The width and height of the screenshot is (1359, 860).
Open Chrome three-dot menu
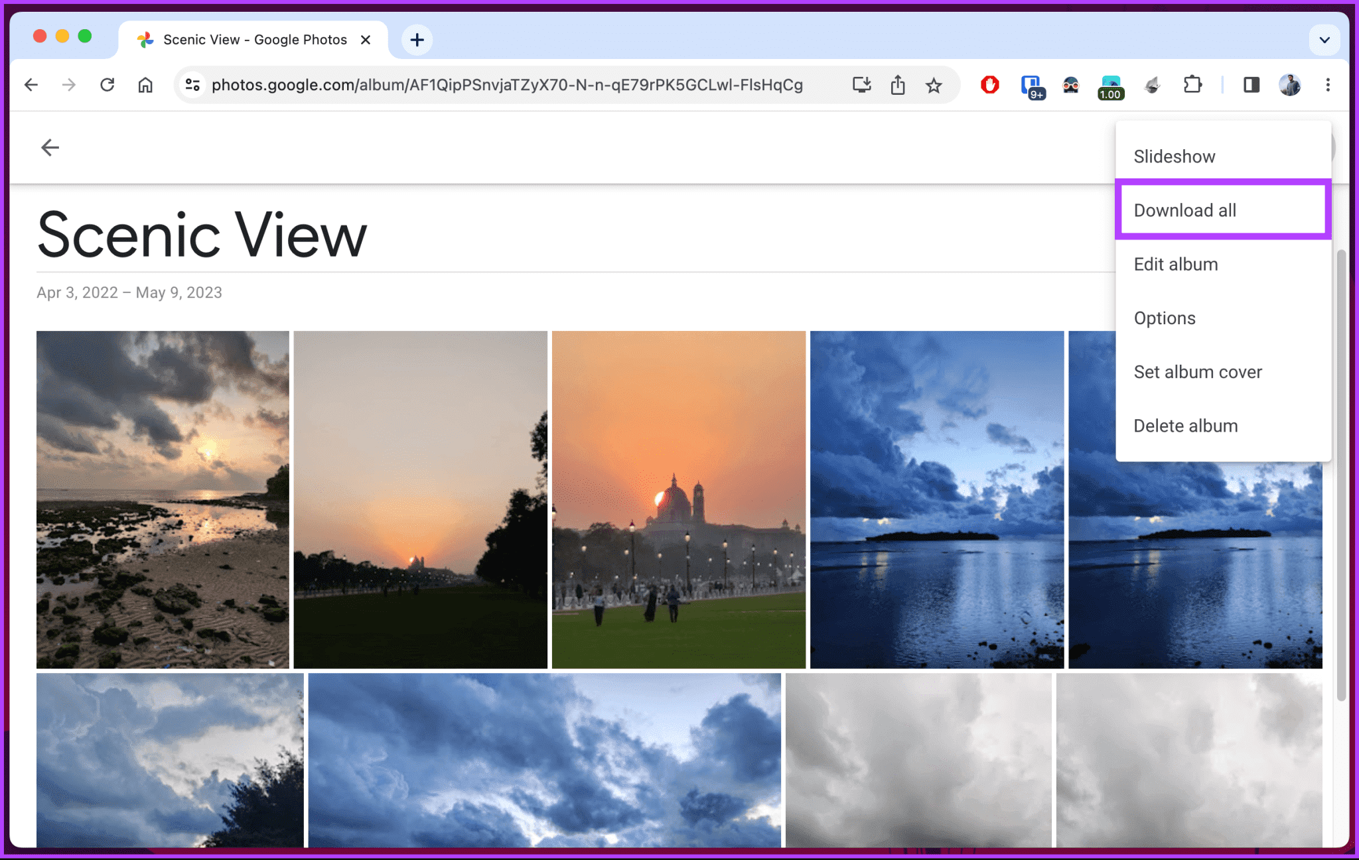tap(1328, 85)
